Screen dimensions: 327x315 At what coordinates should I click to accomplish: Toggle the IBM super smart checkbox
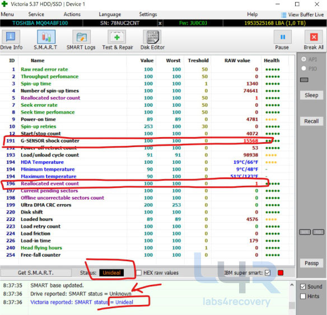click(x=268, y=272)
